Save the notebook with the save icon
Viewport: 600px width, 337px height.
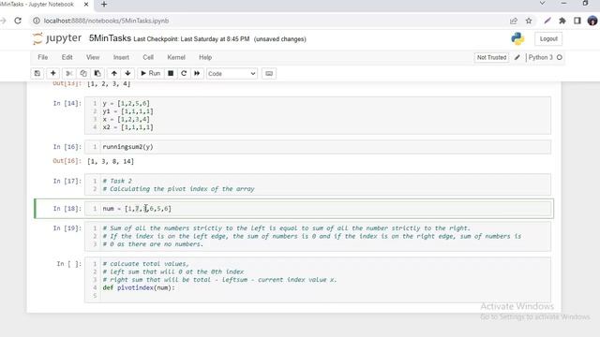37,73
